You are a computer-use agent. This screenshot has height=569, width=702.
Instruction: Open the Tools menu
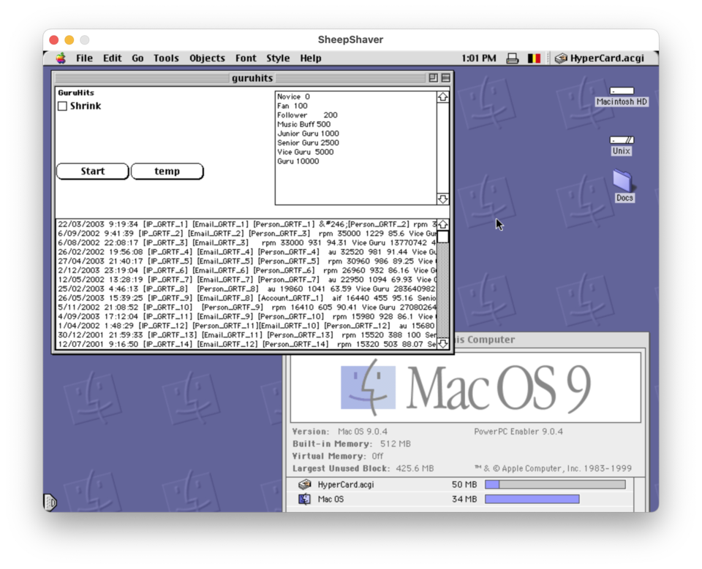(x=166, y=58)
